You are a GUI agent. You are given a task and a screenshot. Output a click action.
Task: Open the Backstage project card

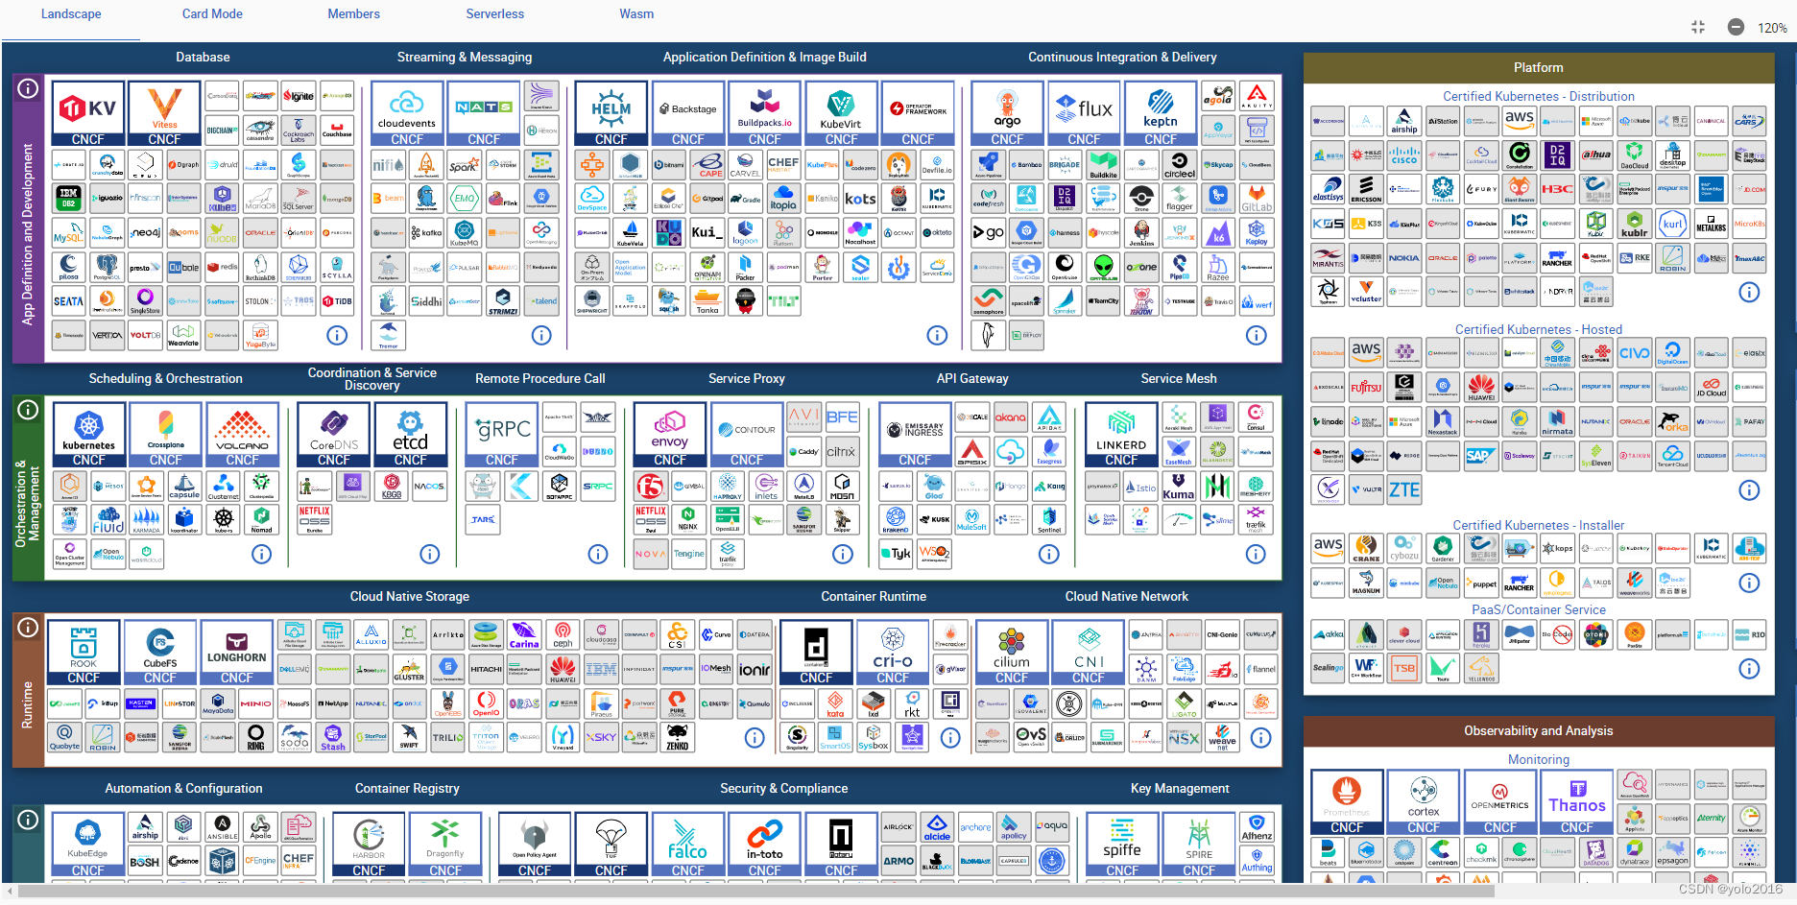(x=687, y=113)
